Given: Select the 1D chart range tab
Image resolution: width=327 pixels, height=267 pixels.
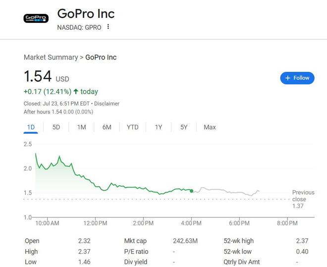Looking at the screenshot, I should tap(31, 127).
